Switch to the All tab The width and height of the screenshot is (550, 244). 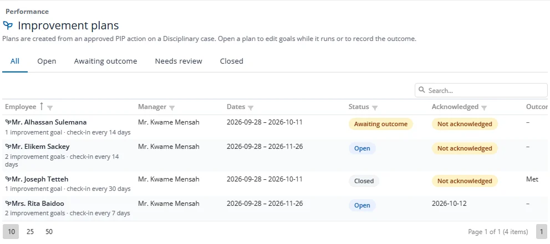pyautogui.click(x=15, y=61)
